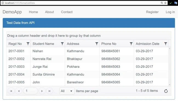
Task: Open filter for Regd No column
Action: pyautogui.click(x=28, y=44)
